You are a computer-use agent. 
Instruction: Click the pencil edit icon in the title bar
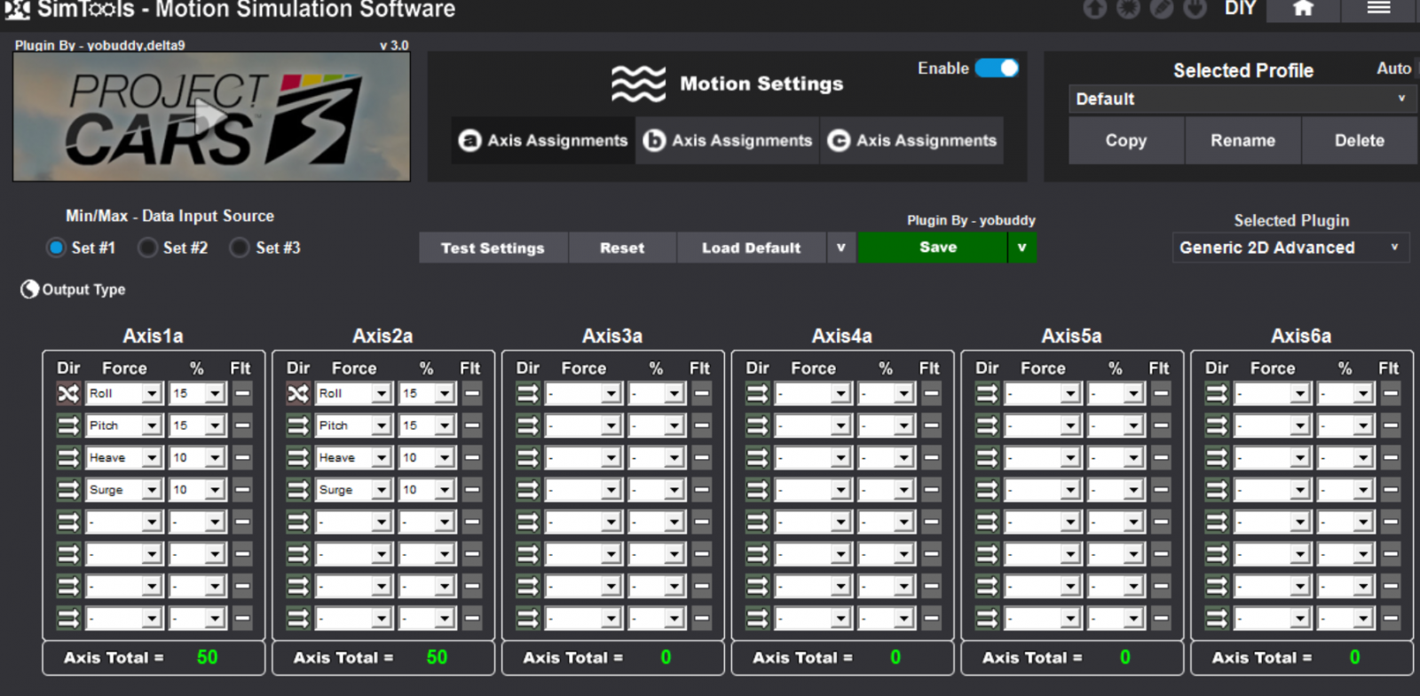pyautogui.click(x=1162, y=9)
